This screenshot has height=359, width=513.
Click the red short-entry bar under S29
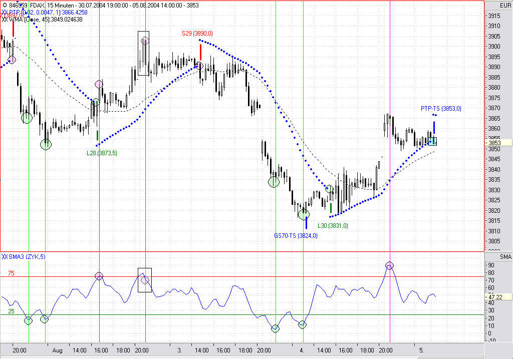[x=200, y=52]
